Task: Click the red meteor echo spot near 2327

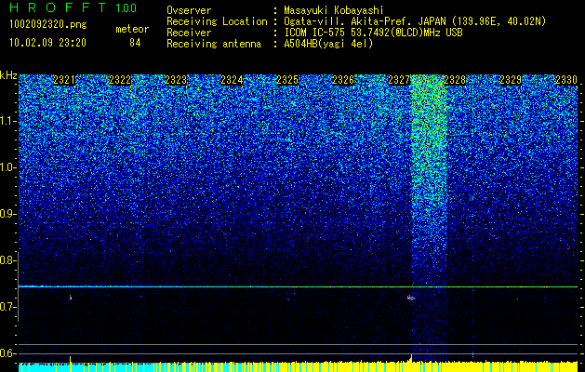Action: click(411, 298)
